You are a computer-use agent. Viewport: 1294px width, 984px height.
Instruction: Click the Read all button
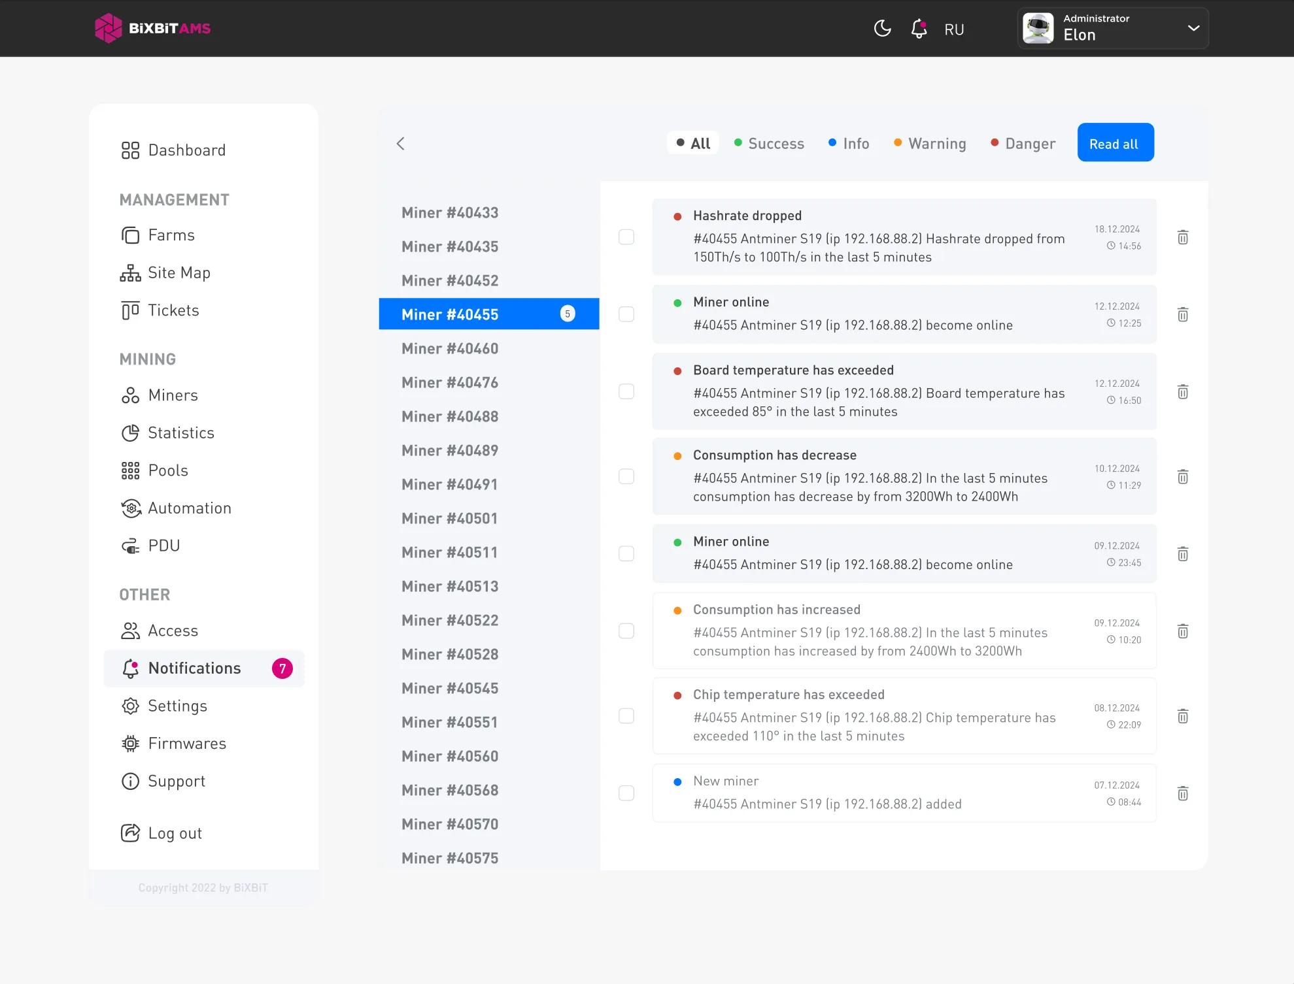pos(1115,142)
